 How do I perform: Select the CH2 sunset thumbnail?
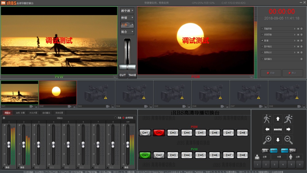(x=58, y=92)
